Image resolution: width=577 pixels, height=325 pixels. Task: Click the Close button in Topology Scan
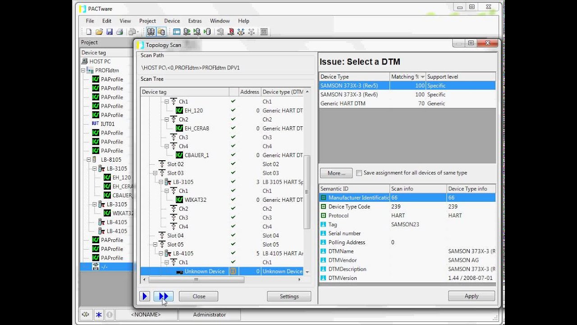(199, 297)
